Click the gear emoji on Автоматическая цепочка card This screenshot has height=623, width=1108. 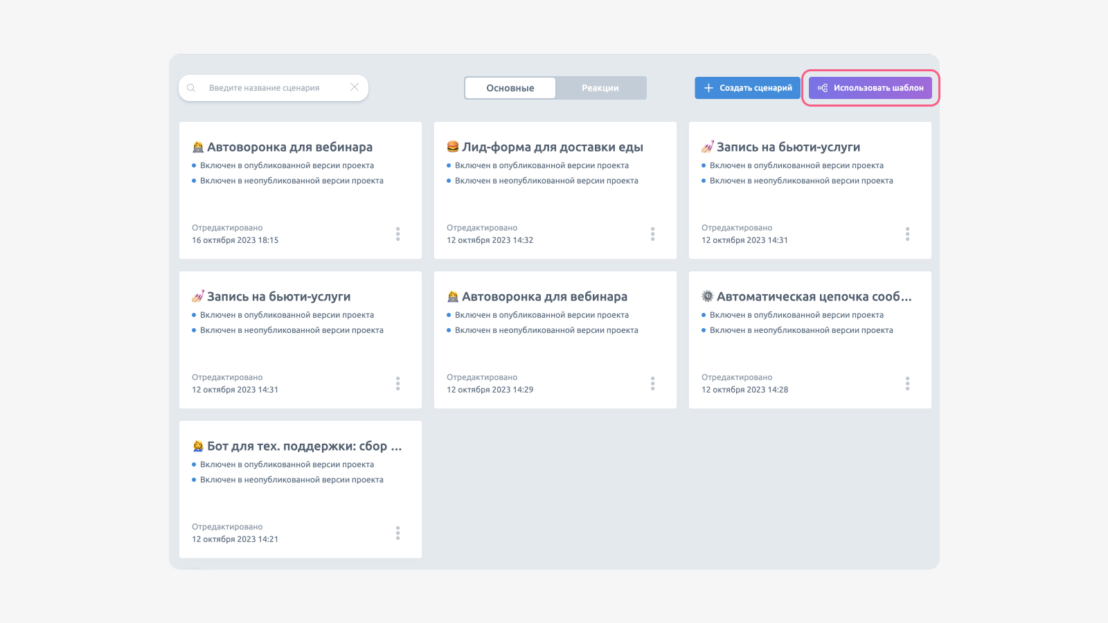pyautogui.click(x=708, y=296)
